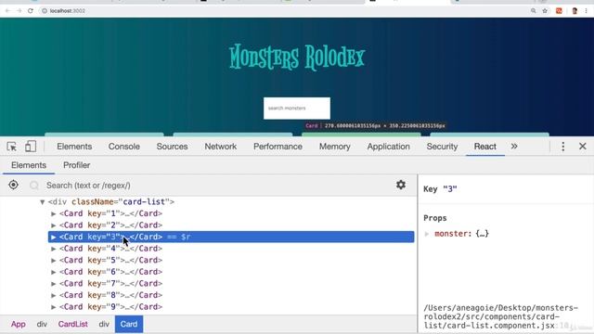Click the card-list.component.jsx source path
The image size is (594, 334).
[501, 316]
